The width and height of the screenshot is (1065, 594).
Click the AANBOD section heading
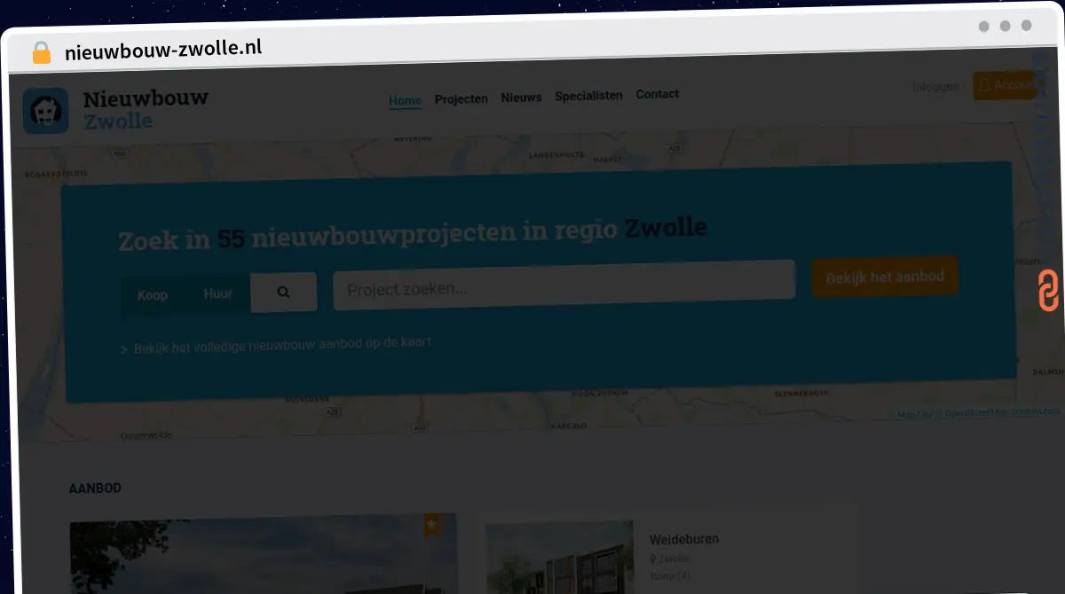[95, 488]
